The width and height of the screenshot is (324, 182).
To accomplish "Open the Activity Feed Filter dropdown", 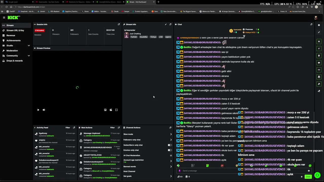I will tap(68, 128).
